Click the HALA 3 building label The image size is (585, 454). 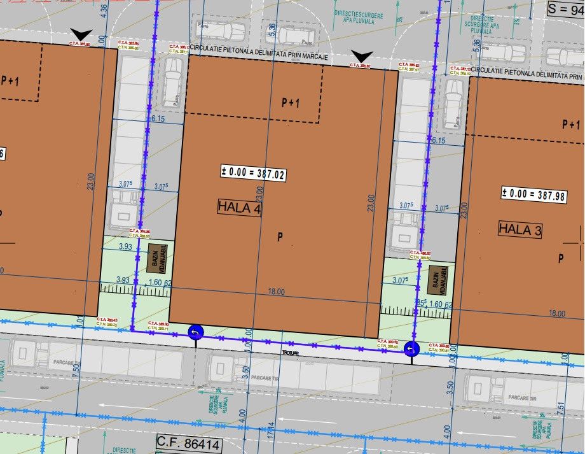[520, 230]
